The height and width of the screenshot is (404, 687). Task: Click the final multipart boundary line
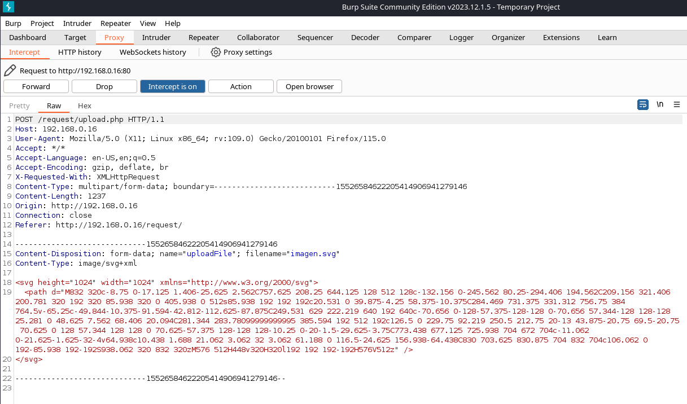(151, 378)
